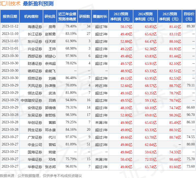Viewport: 196px width, 178px height.
Task: Select the 招商证券 institution cell
Action: click(35, 78)
